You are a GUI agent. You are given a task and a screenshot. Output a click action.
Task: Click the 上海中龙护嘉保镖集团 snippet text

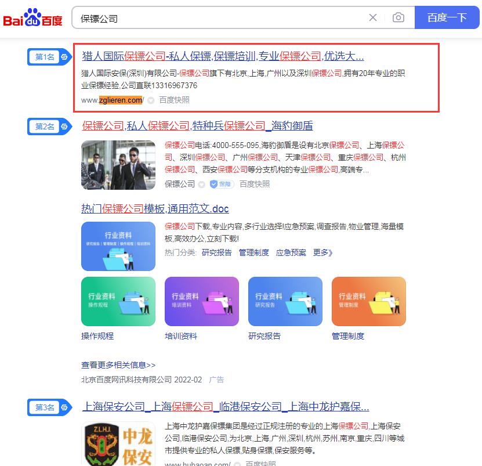[x=285, y=438]
